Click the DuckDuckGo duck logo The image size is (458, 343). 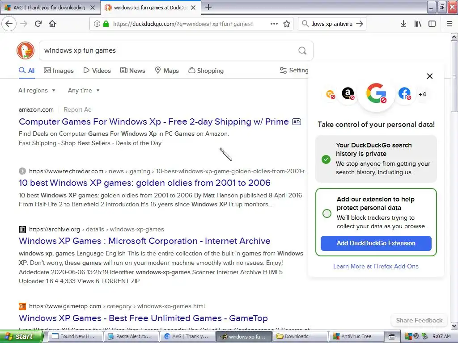[25, 50]
